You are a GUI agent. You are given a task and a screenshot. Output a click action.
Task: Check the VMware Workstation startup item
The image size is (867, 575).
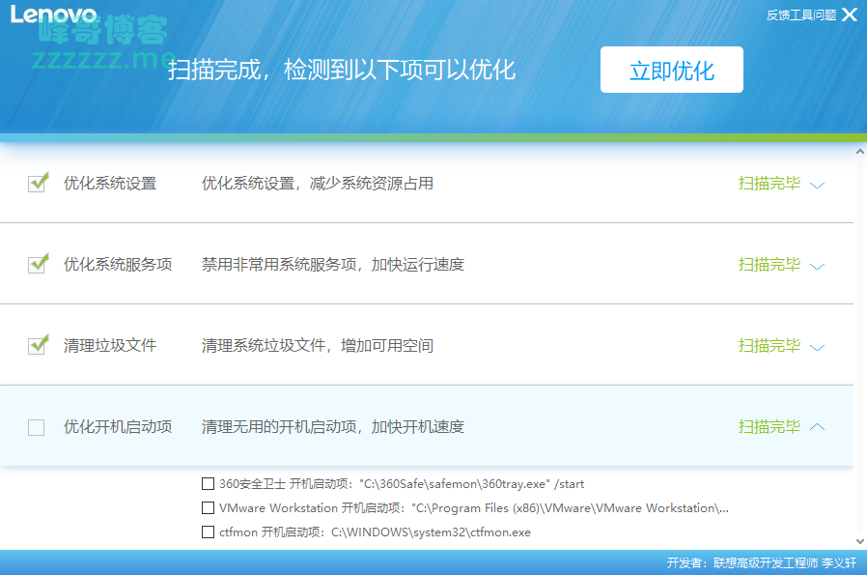(209, 508)
